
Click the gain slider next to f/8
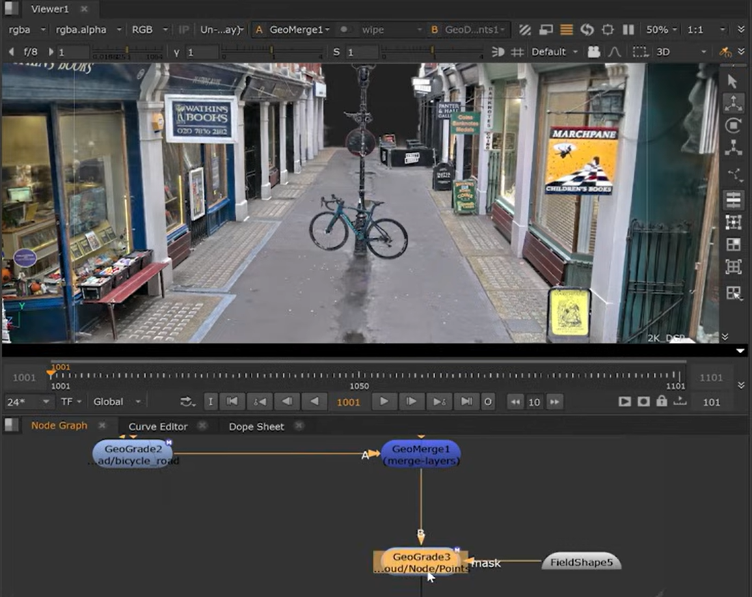(x=126, y=52)
